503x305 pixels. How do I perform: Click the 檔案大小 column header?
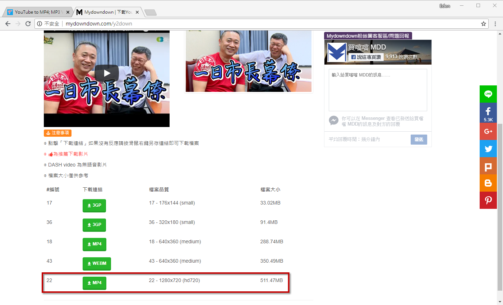[270, 189]
